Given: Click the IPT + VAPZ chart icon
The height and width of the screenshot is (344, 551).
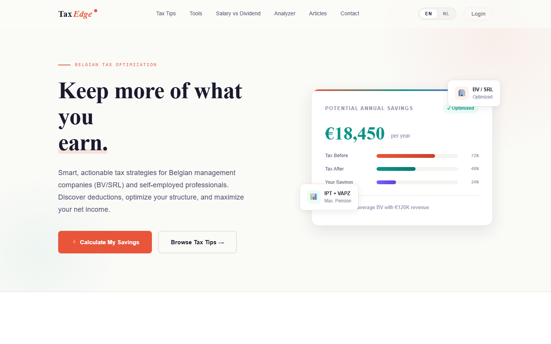Looking at the screenshot, I should [x=314, y=197].
